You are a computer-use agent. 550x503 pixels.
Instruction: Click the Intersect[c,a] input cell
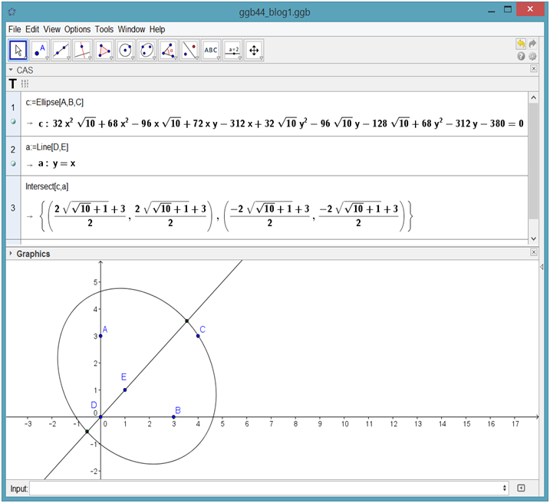(47, 186)
